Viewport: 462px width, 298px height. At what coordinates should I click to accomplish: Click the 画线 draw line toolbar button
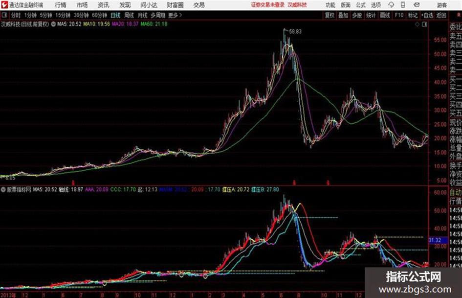pos(385,15)
